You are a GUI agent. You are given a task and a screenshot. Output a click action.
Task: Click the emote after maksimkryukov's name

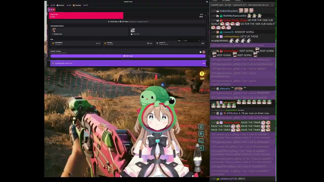click(241, 11)
